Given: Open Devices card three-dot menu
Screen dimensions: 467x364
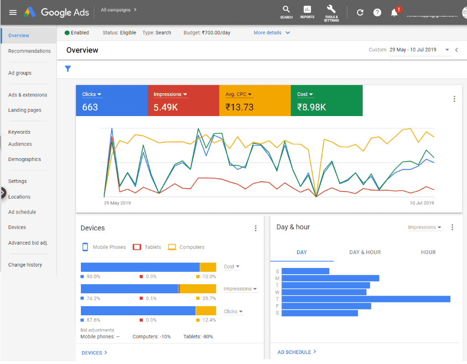Looking at the screenshot, I should point(256,228).
